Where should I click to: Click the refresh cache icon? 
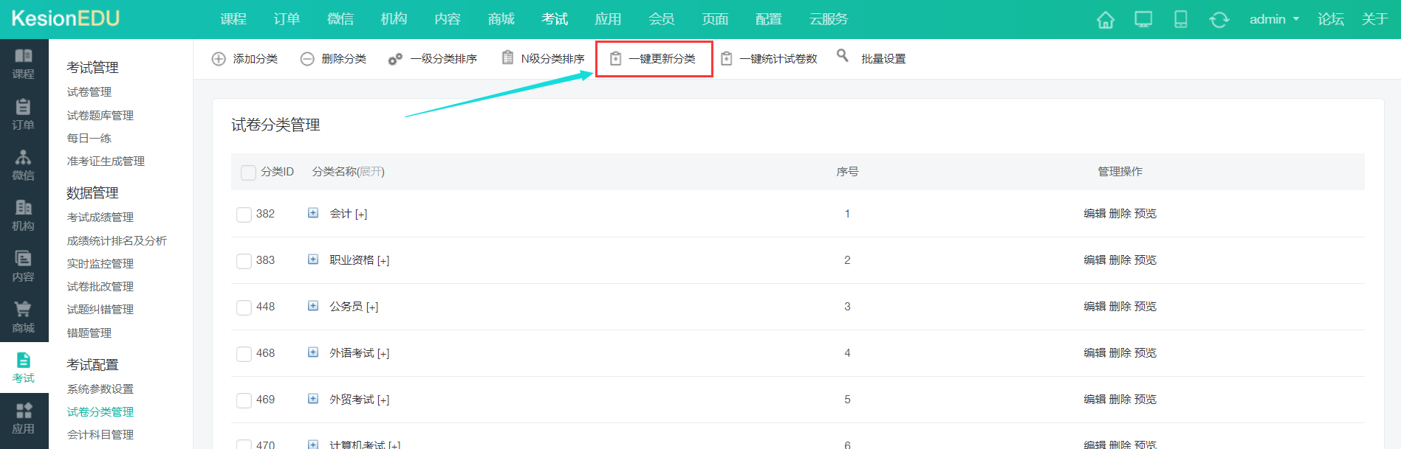tap(1219, 20)
